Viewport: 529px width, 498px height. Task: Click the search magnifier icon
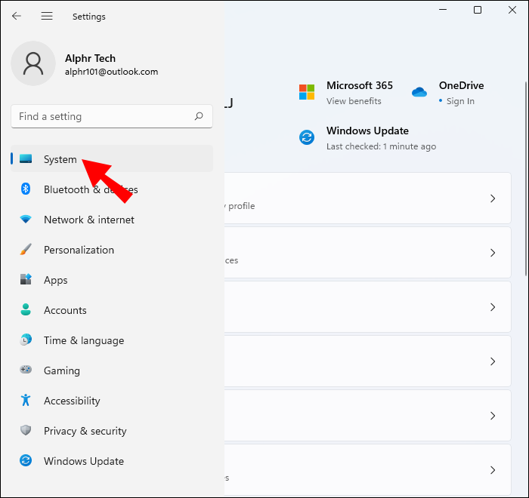click(199, 116)
